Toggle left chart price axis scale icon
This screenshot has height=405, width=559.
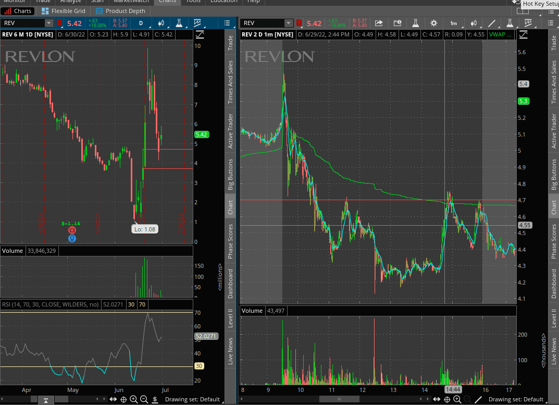(x=200, y=34)
